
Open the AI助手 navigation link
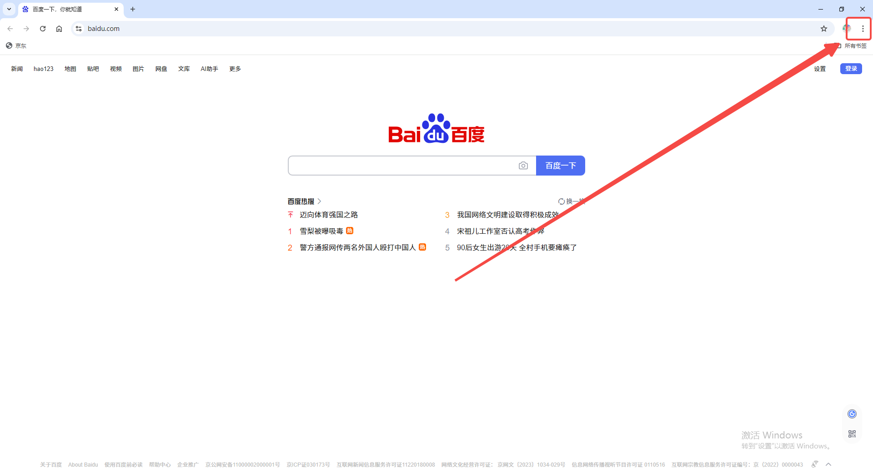pyautogui.click(x=210, y=69)
